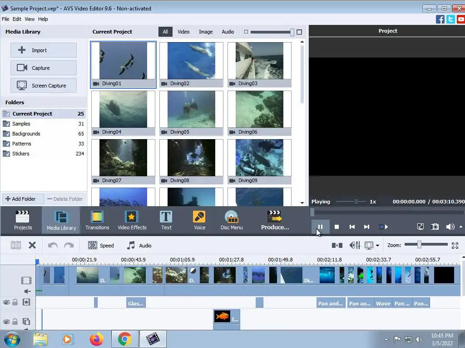Image resolution: width=465 pixels, height=348 pixels.
Task: Expand the volume control arrow
Action: click(x=461, y=227)
